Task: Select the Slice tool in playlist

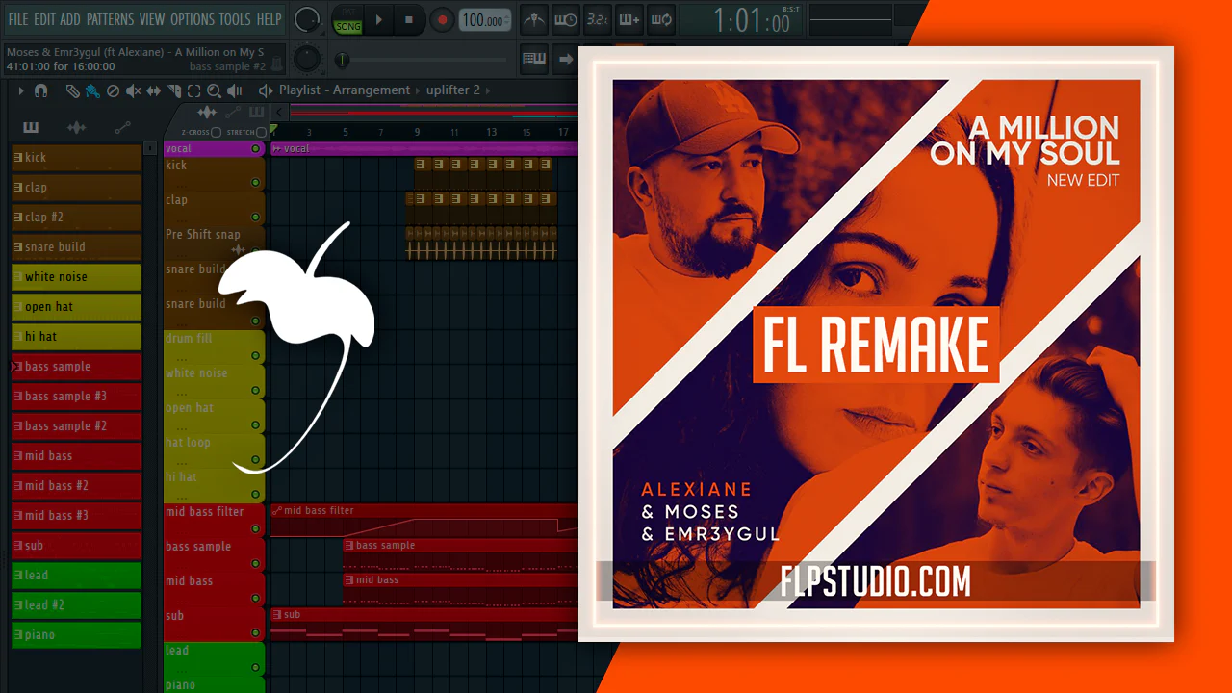Action: coord(174,90)
